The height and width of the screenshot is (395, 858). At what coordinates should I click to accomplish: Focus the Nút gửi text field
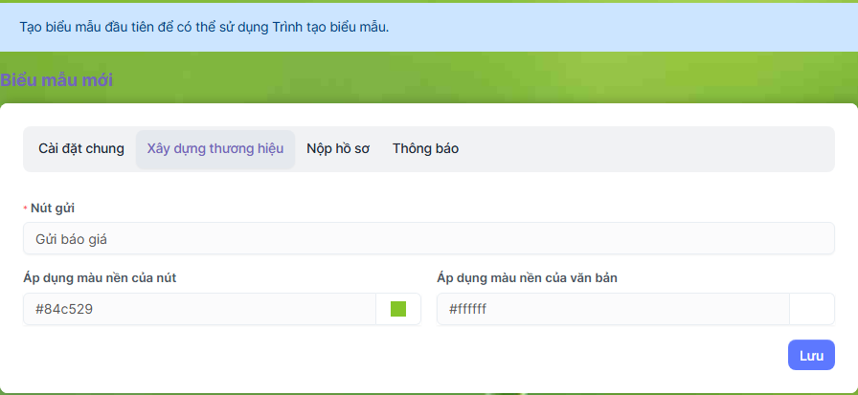[428, 238]
